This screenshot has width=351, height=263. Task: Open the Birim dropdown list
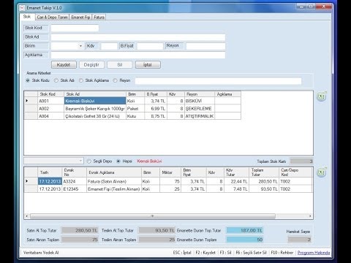(x=80, y=46)
